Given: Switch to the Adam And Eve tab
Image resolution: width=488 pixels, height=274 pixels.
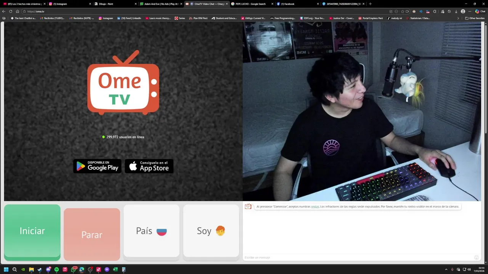Looking at the screenshot, I should 160,4.
